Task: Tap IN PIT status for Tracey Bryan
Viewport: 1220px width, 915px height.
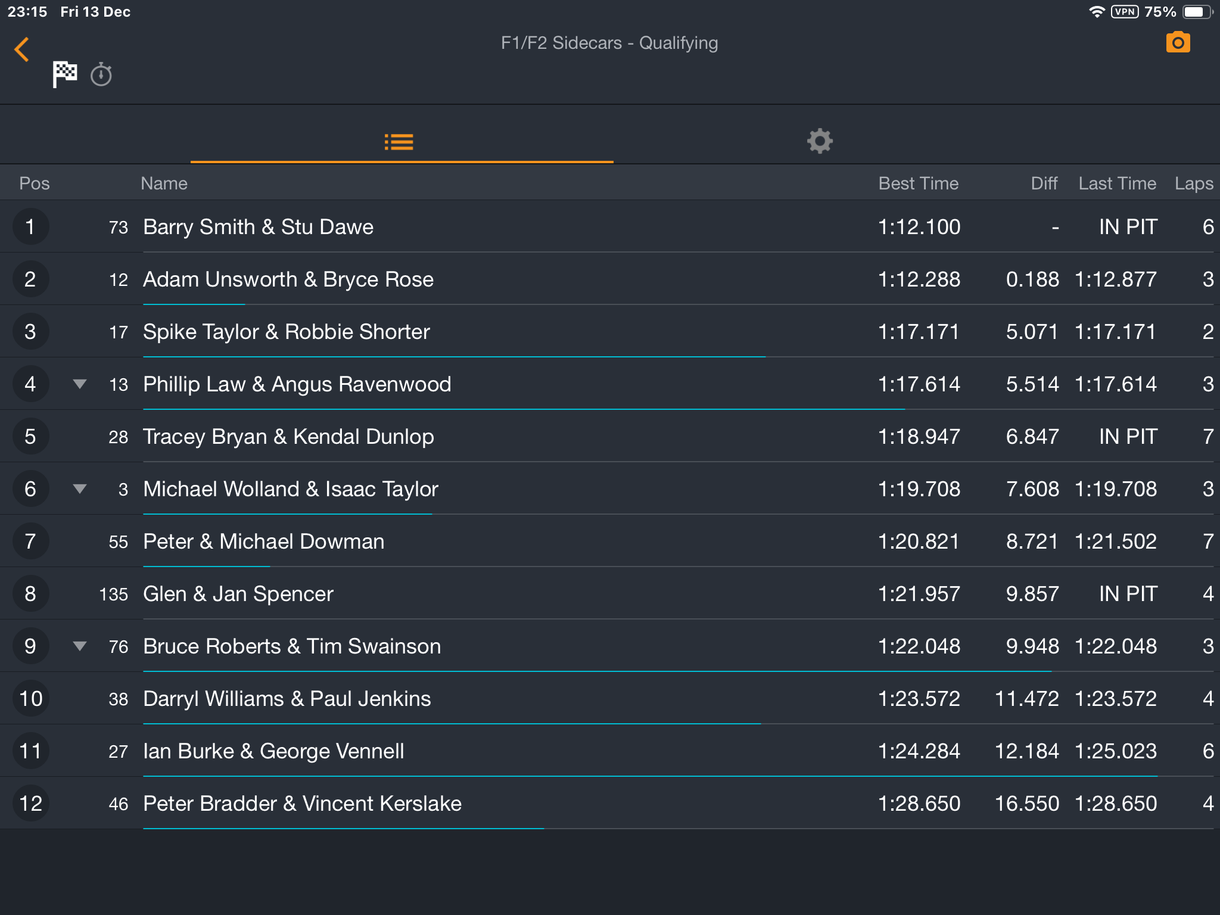Action: tap(1128, 437)
